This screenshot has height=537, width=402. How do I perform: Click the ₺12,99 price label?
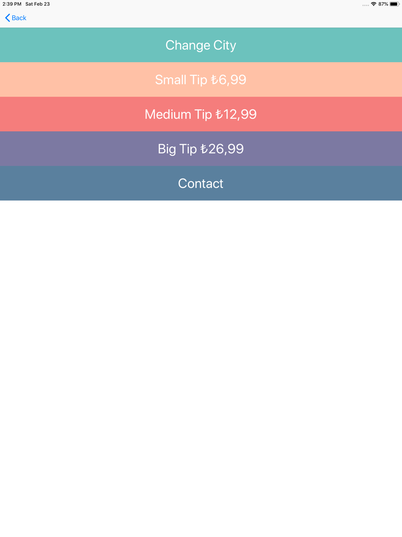(236, 114)
